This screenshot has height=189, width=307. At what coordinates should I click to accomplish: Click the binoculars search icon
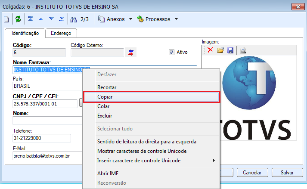74,19
